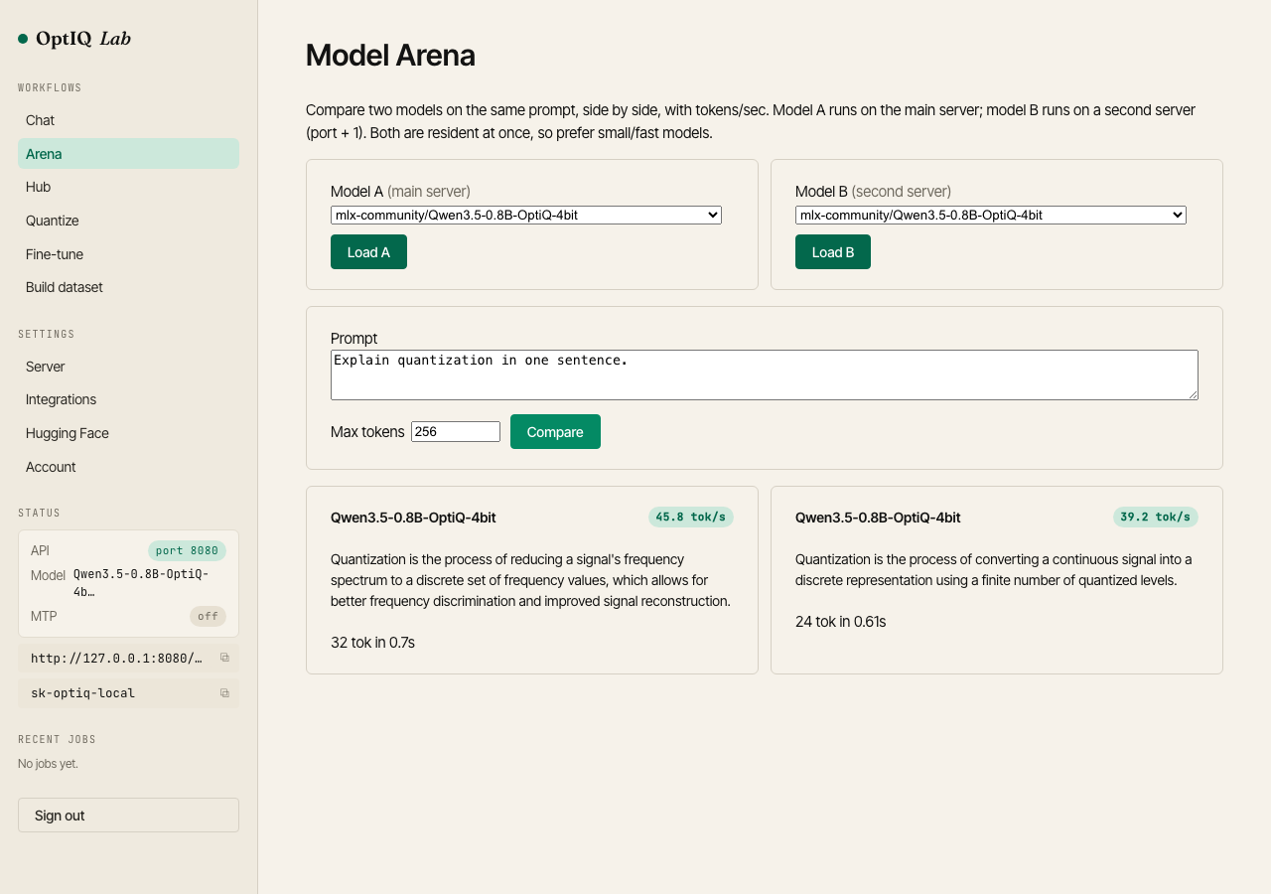Click the Max tokens field
1271x894 pixels.
(456, 432)
